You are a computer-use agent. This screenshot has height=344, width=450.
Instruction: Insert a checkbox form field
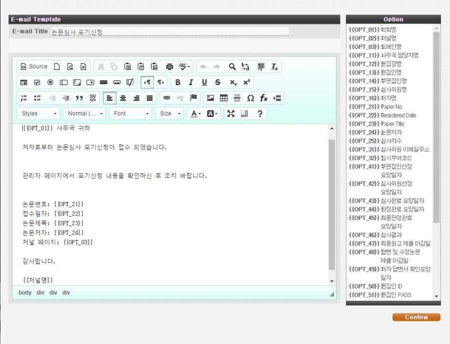click(37, 82)
